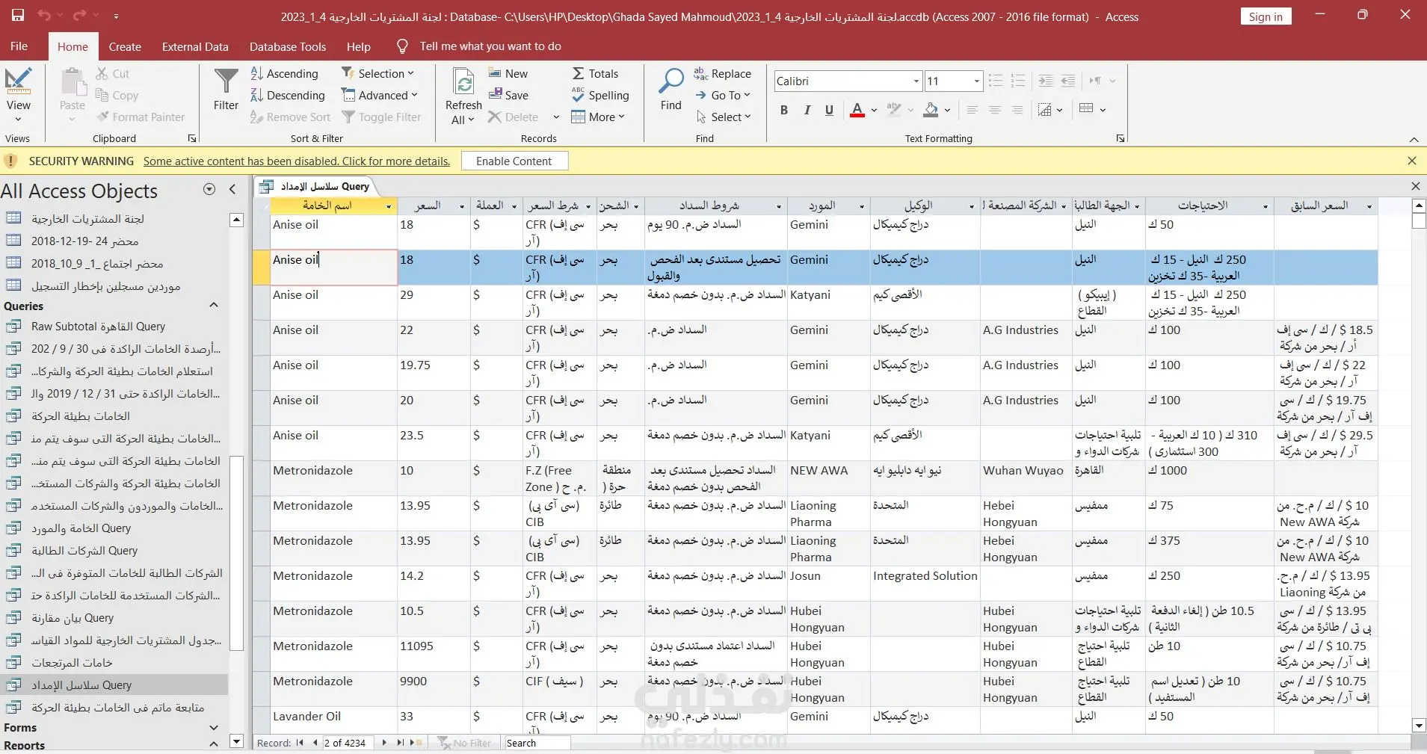Go to the first record navigation button
The image size is (1427, 754).
(300, 743)
